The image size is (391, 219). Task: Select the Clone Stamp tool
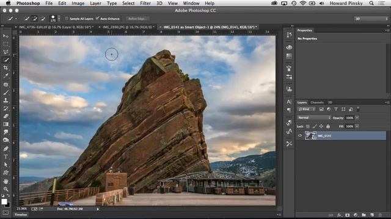[x=5, y=100]
